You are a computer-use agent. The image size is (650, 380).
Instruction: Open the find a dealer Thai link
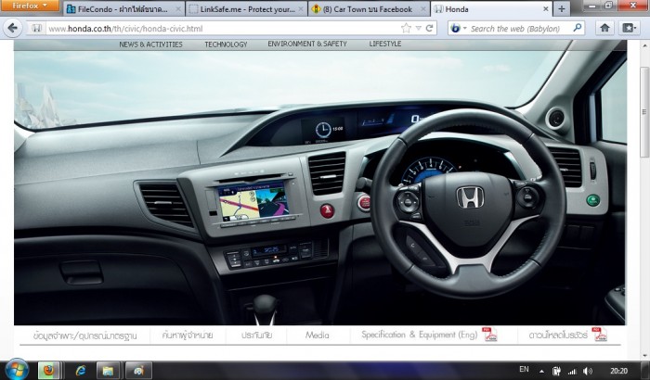(188, 335)
